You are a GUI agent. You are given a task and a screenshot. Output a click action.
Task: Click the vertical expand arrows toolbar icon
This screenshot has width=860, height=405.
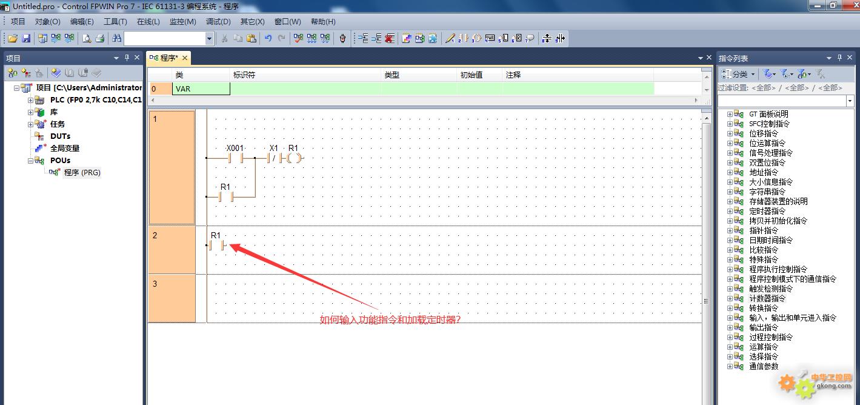[547, 38]
